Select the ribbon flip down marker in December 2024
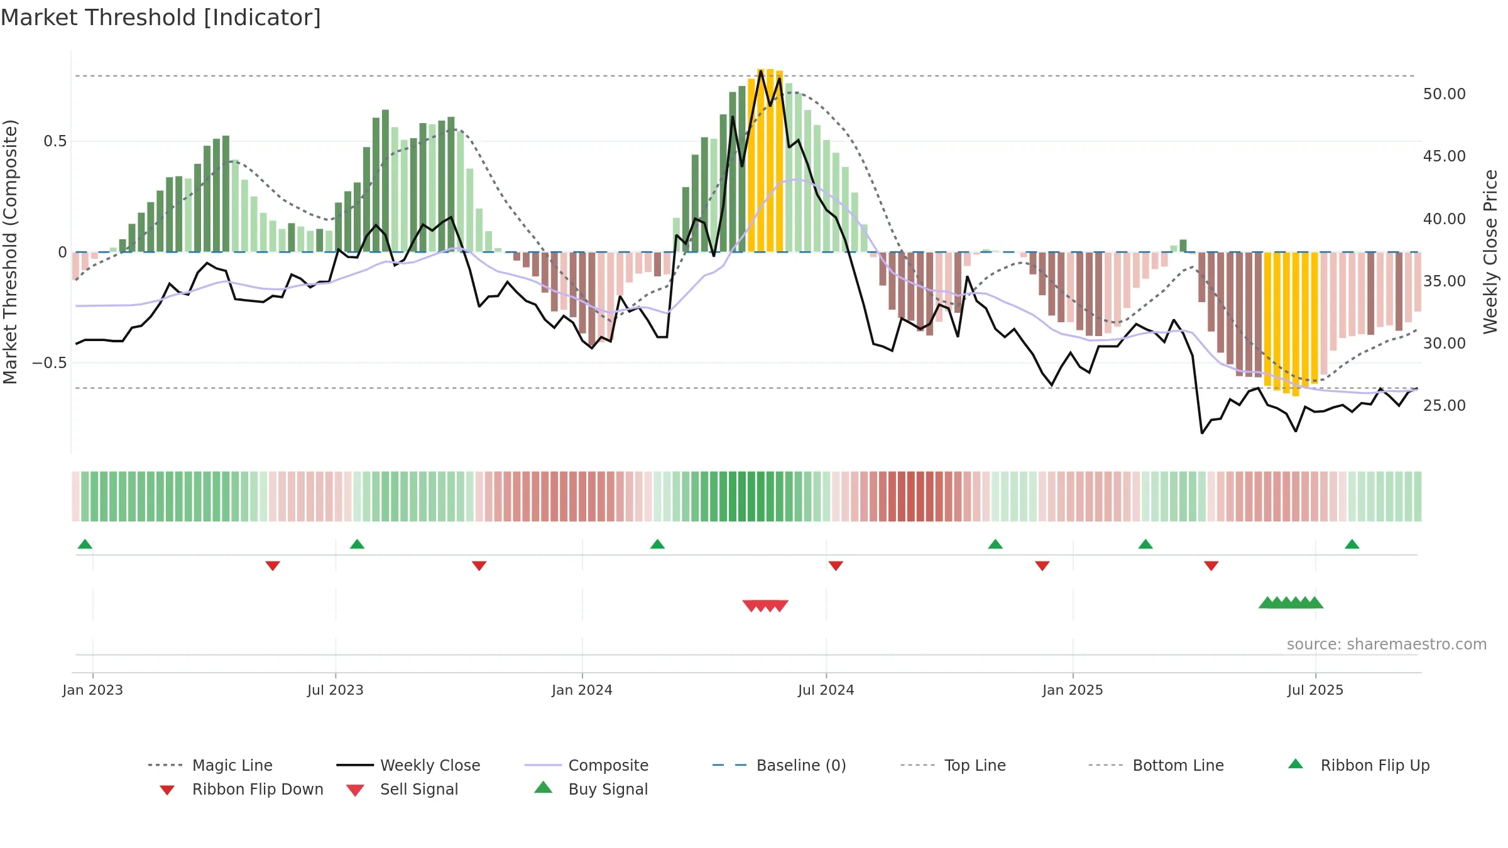Image resolution: width=1508 pixels, height=848 pixels. 1042,566
